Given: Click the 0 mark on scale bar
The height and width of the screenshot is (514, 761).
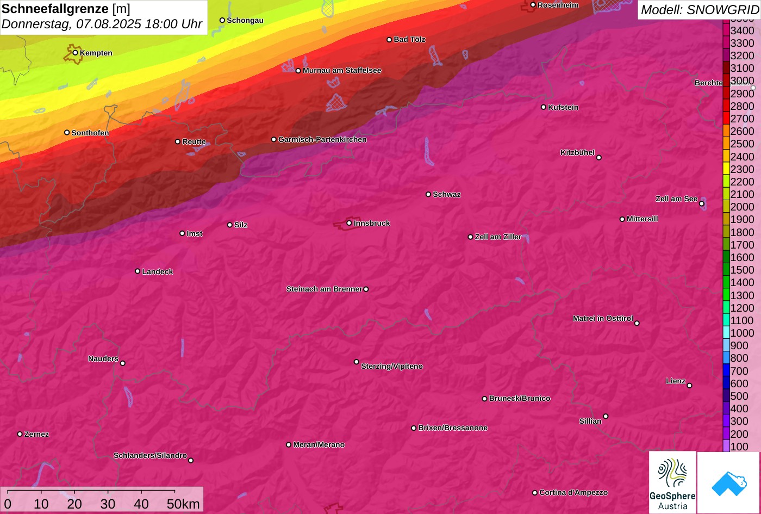Looking at the screenshot, I should [x=8, y=504].
